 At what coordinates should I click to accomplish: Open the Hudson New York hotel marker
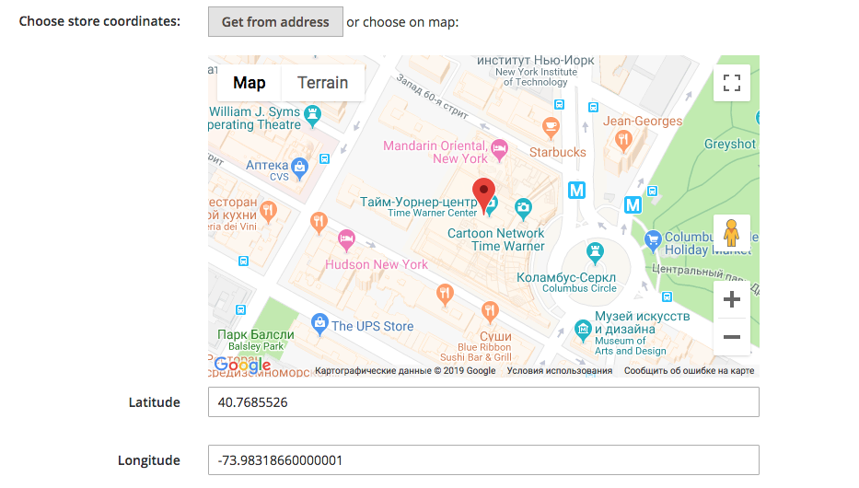point(346,240)
